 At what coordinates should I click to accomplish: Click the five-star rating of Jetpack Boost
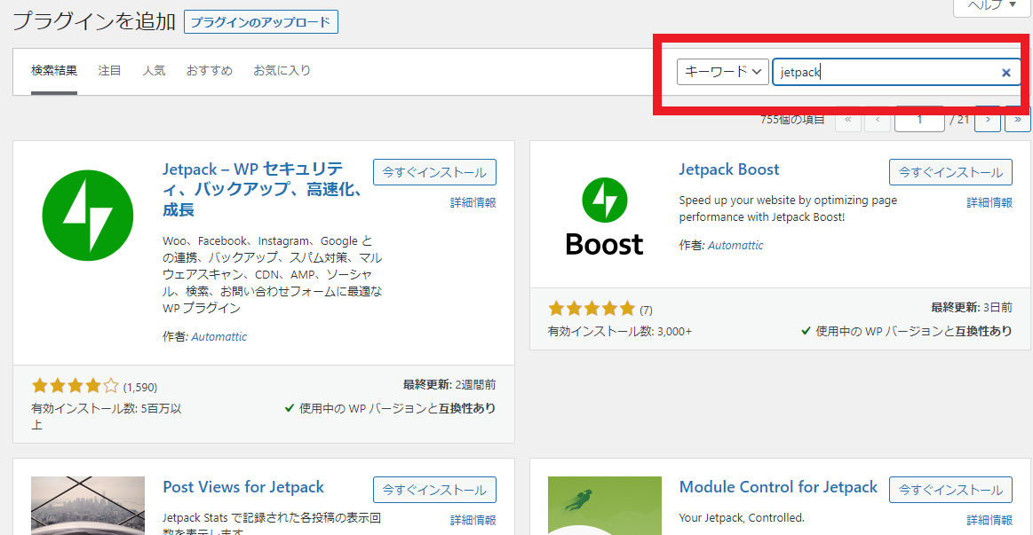click(x=592, y=309)
